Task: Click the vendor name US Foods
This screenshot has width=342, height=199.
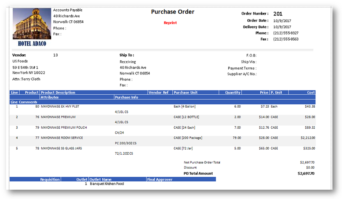Action: pyautogui.click(x=20, y=61)
